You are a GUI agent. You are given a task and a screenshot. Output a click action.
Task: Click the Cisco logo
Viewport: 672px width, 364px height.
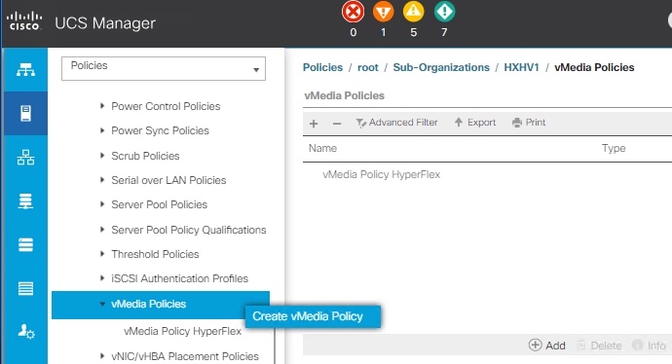[24, 21]
